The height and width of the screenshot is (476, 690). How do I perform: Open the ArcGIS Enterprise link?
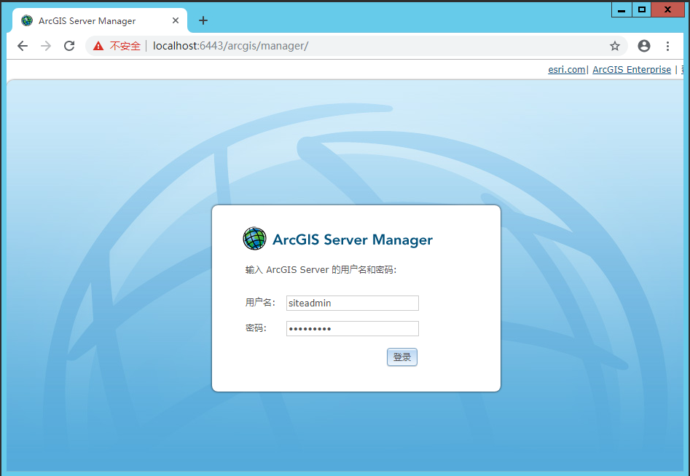(632, 69)
